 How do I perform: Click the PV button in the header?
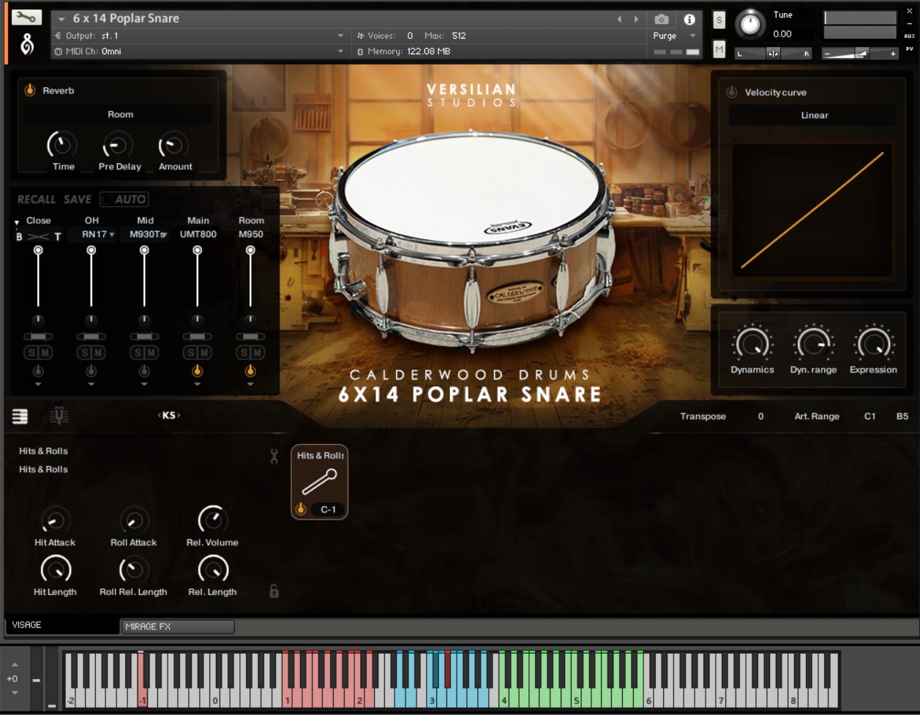[909, 49]
